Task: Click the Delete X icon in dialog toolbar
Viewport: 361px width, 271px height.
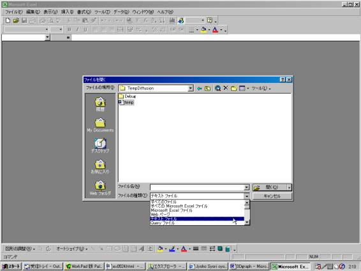Action: click(226, 88)
